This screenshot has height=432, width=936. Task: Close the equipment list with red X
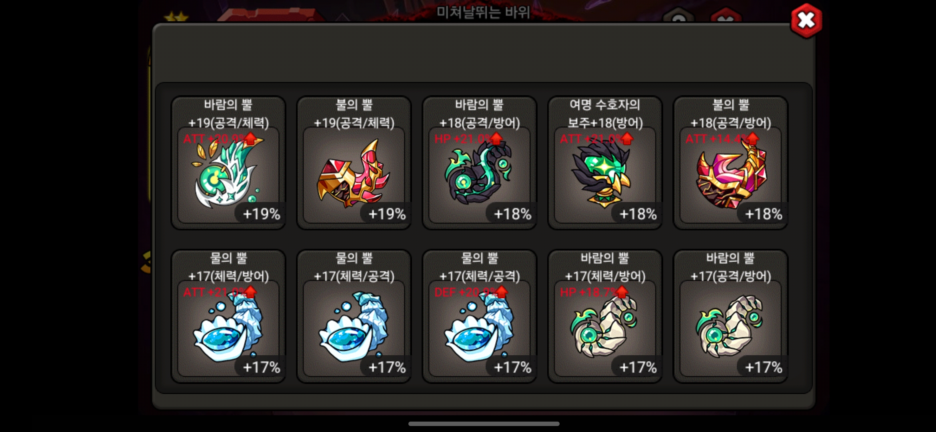[x=806, y=20]
